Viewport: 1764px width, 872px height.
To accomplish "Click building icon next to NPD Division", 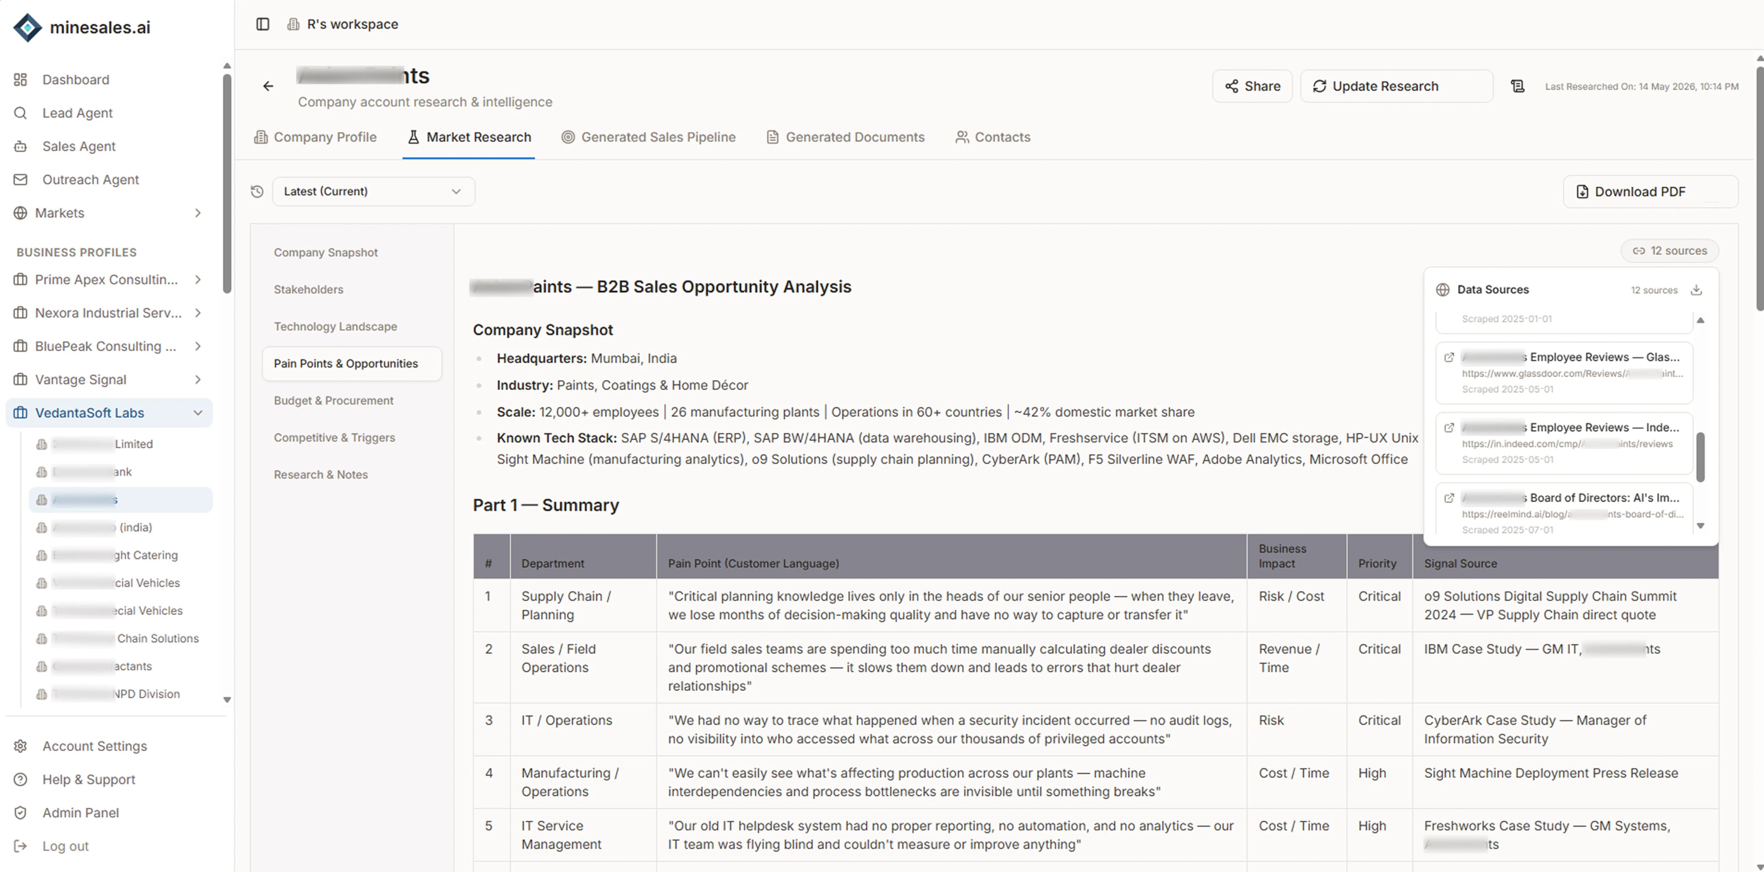I will click(42, 694).
